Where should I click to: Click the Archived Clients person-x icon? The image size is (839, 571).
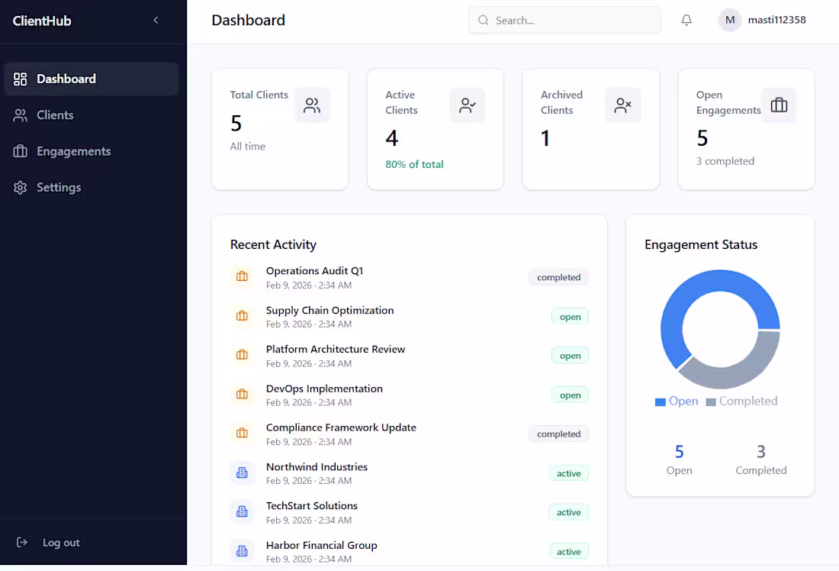coord(623,105)
